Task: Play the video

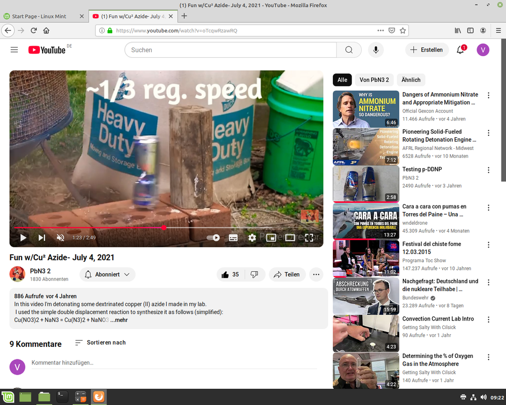Action: (23, 238)
